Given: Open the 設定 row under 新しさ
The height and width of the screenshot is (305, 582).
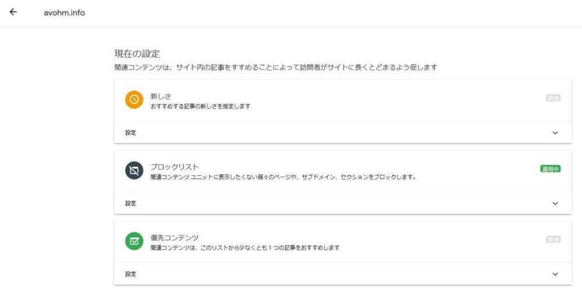Looking at the screenshot, I should click(x=130, y=133).
